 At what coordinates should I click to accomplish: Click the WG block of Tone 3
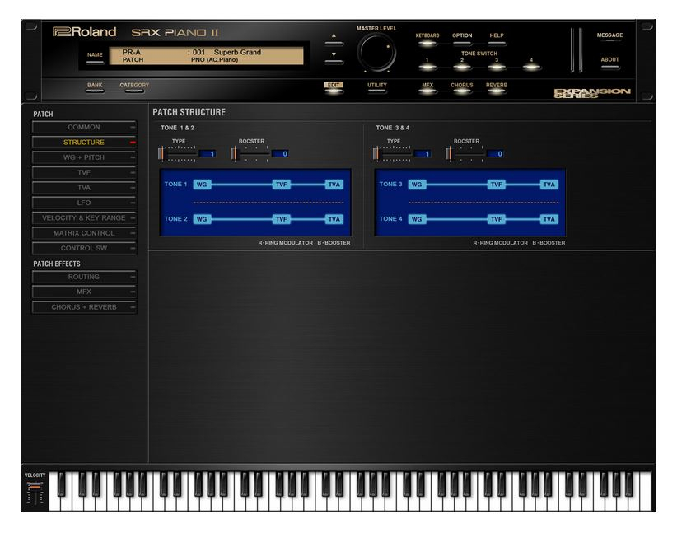tap(417, 185)
